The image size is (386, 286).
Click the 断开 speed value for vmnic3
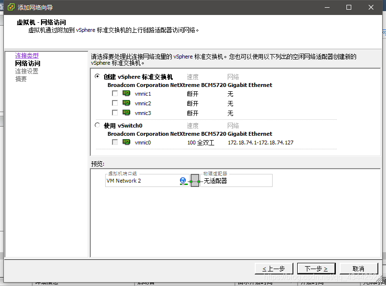point(193,113)
